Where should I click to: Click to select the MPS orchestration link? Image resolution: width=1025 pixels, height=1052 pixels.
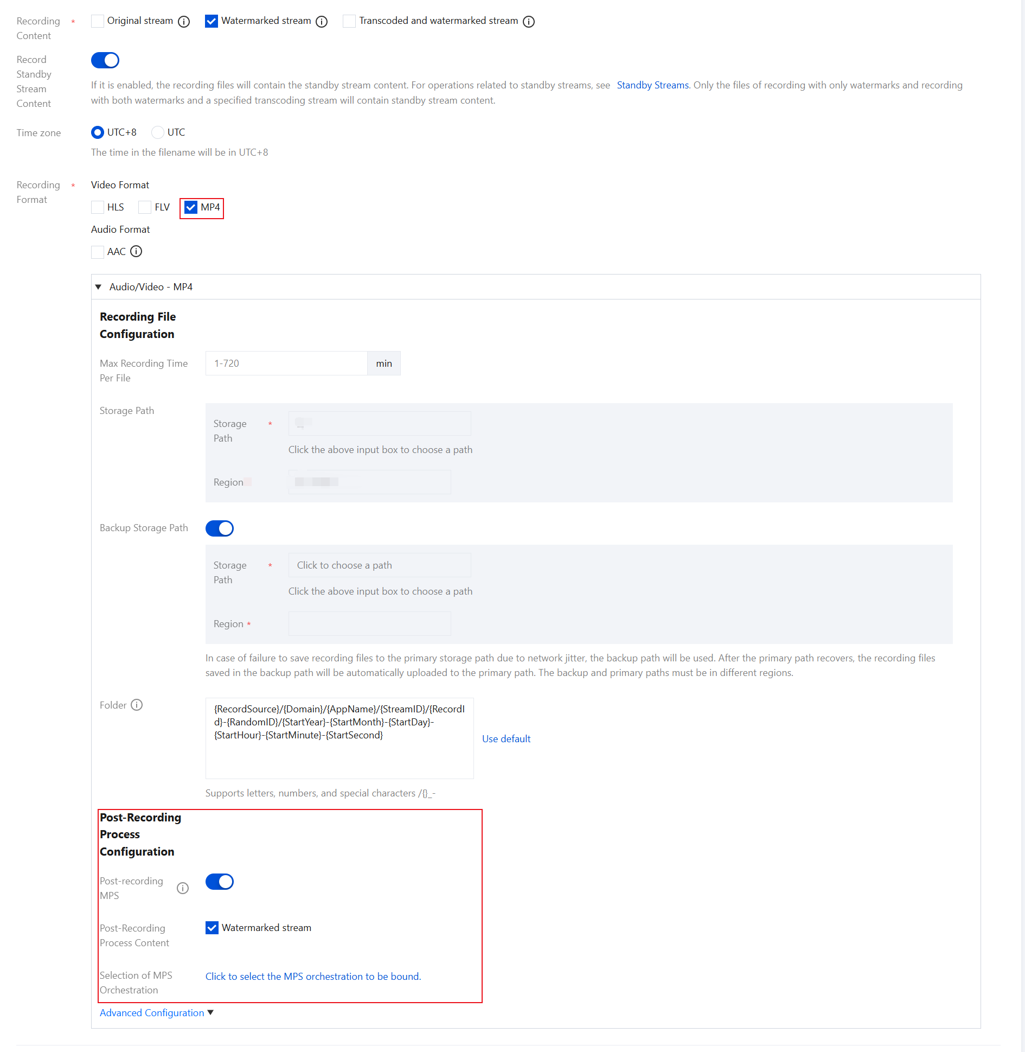pos(313,977)
